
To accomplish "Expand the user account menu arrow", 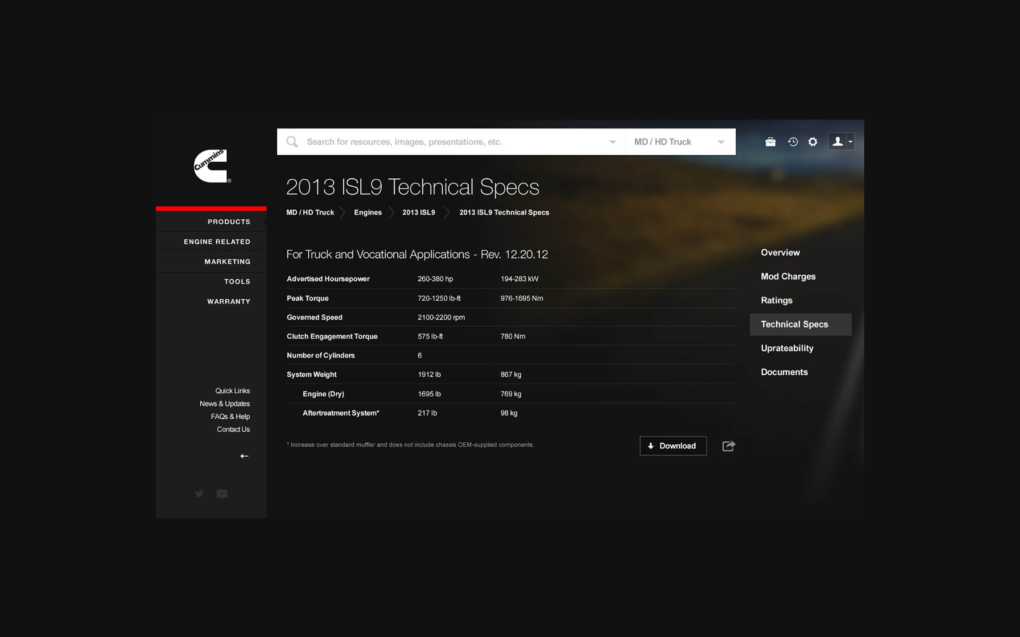I will [850, 142].
